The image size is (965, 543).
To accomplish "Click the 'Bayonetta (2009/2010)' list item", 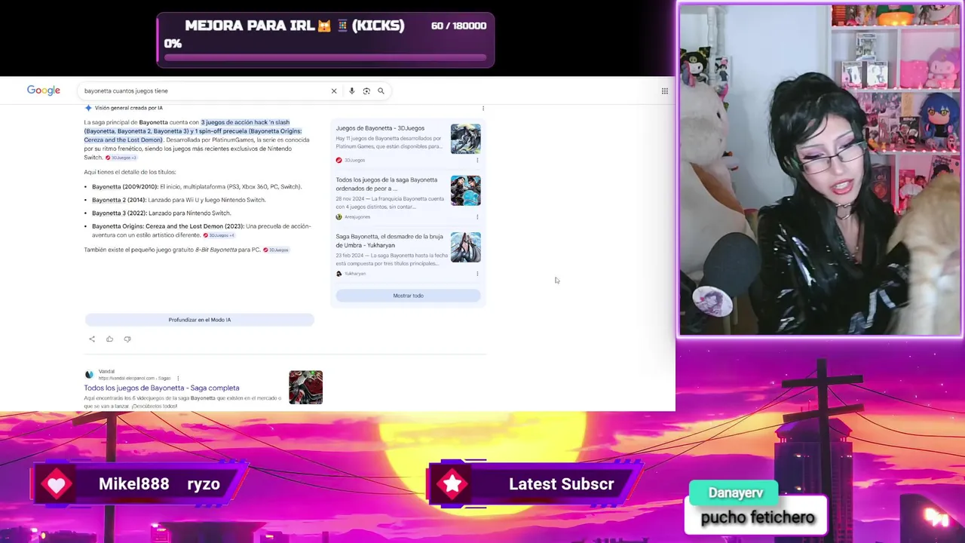I will [x=196, y=186].
